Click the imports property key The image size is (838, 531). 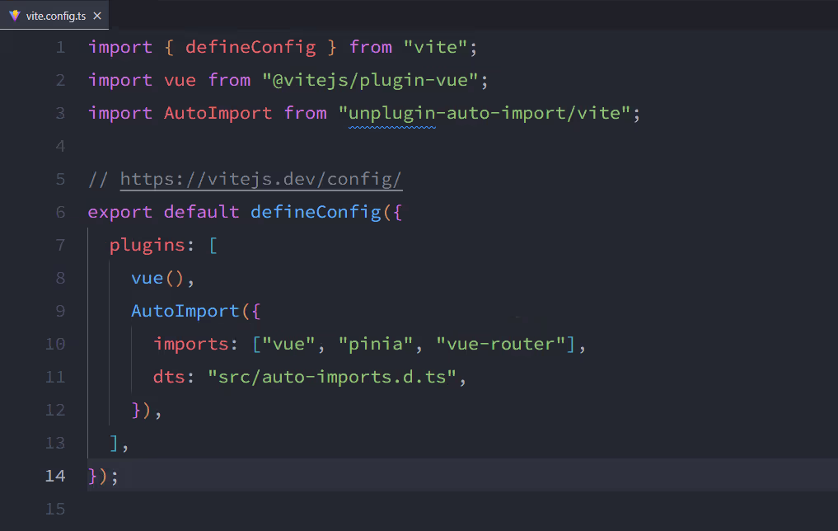coord(191,345)
